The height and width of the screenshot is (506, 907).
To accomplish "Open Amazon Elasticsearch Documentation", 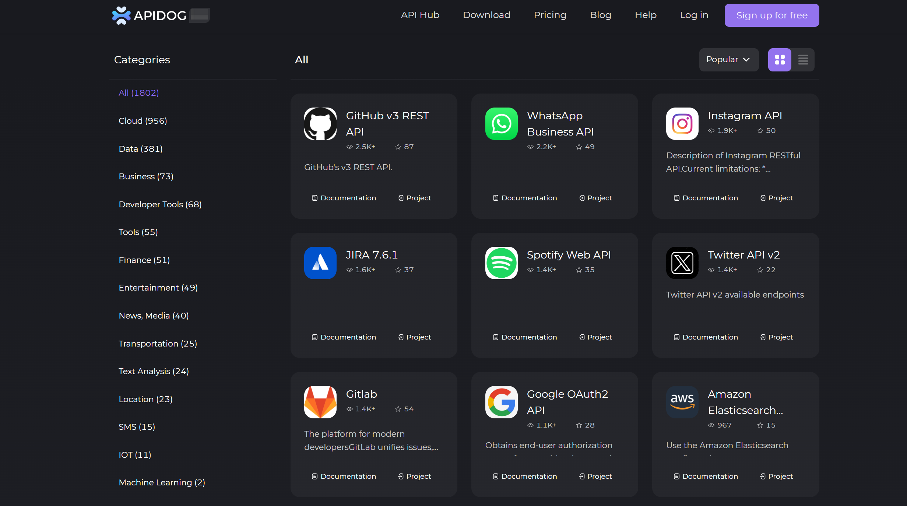I will coord(706,477).
